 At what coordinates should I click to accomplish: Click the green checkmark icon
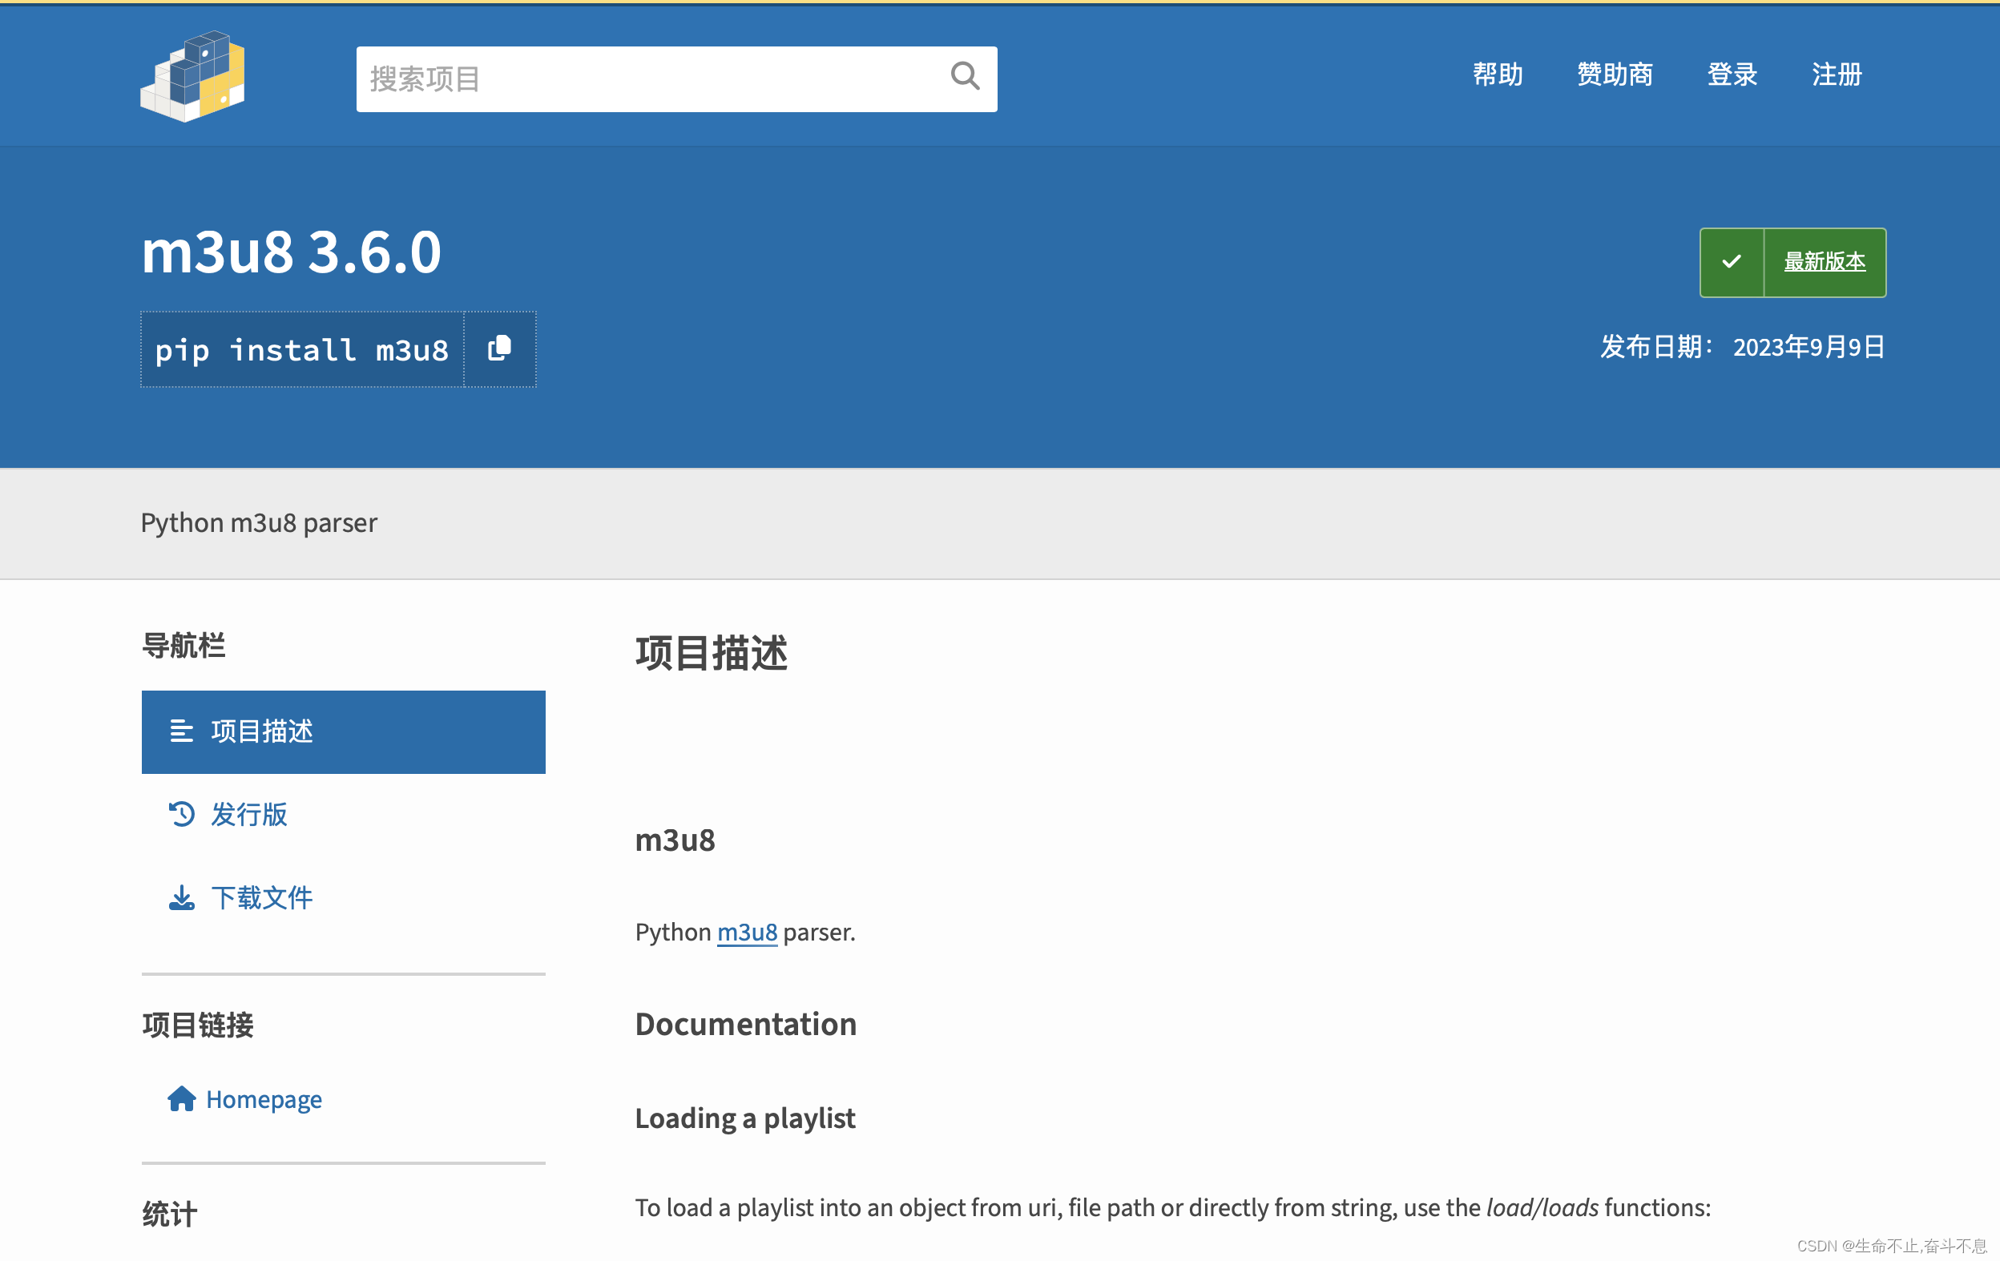coord(1732,262)
